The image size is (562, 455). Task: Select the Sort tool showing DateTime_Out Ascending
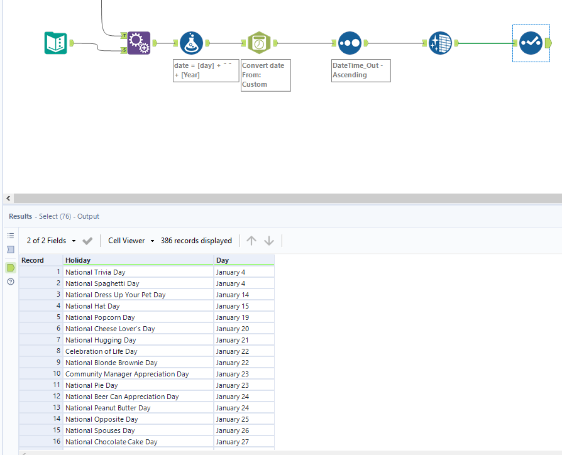(350, 43)
